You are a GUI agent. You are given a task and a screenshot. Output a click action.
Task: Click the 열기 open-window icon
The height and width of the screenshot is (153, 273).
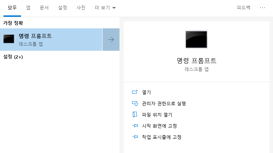[135, 92]
